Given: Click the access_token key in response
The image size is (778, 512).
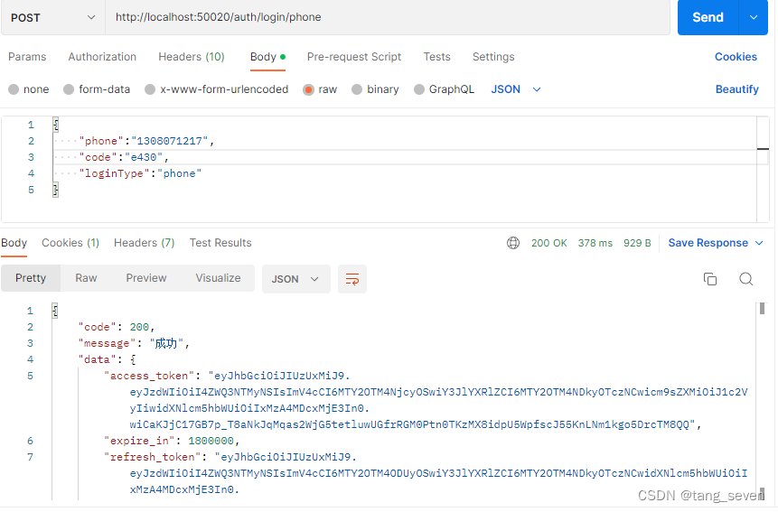Looking at the screenshot, I should click(149, 377).
